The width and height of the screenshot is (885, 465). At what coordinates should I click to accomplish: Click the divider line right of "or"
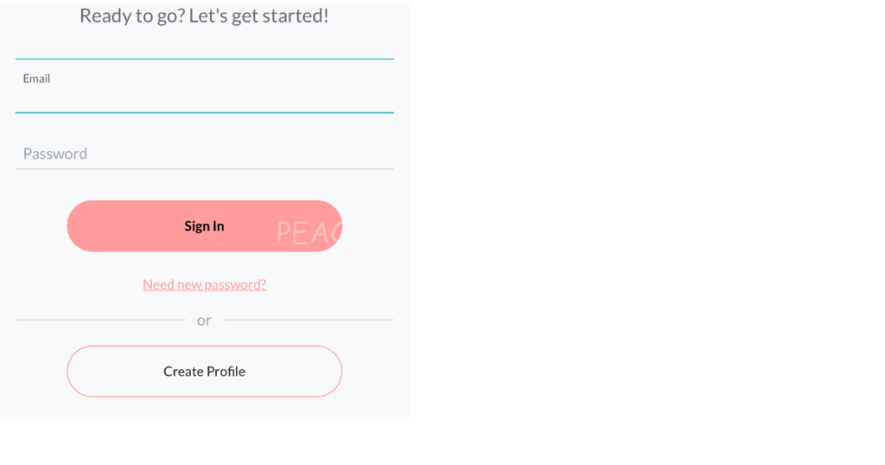(x=309, y=320)
